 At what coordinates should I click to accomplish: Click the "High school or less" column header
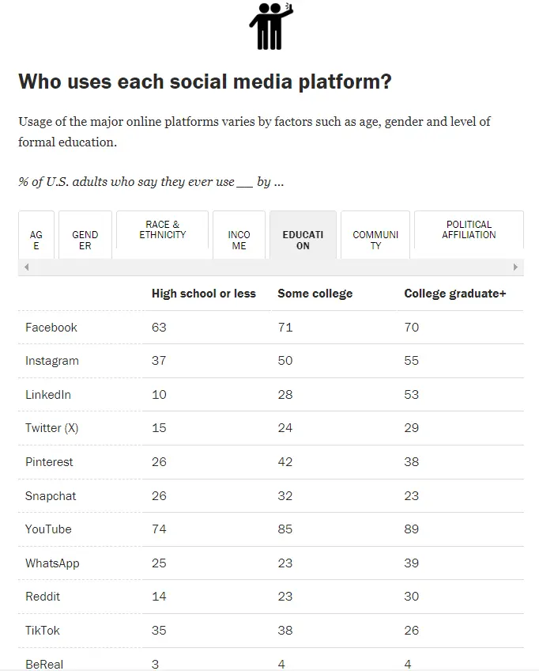pos(204,294)
